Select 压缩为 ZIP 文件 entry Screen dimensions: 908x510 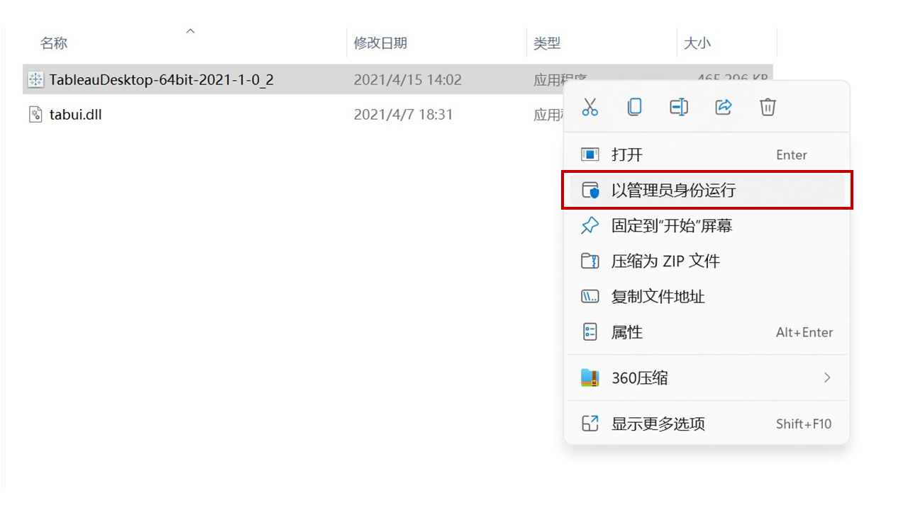[707, 261]
